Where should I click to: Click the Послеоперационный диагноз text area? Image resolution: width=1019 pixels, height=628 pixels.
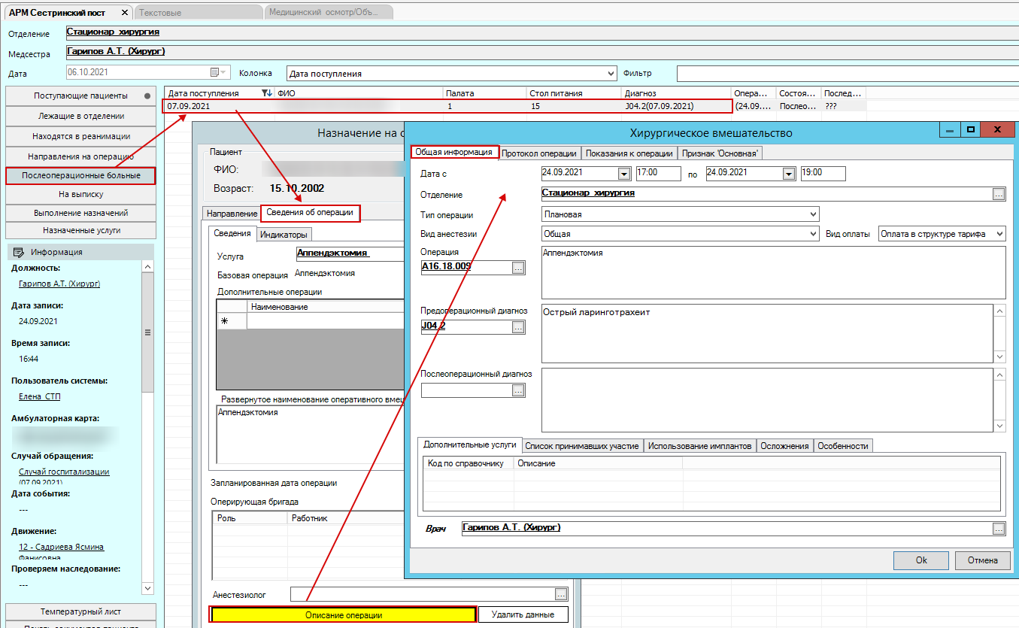[767, 399]
